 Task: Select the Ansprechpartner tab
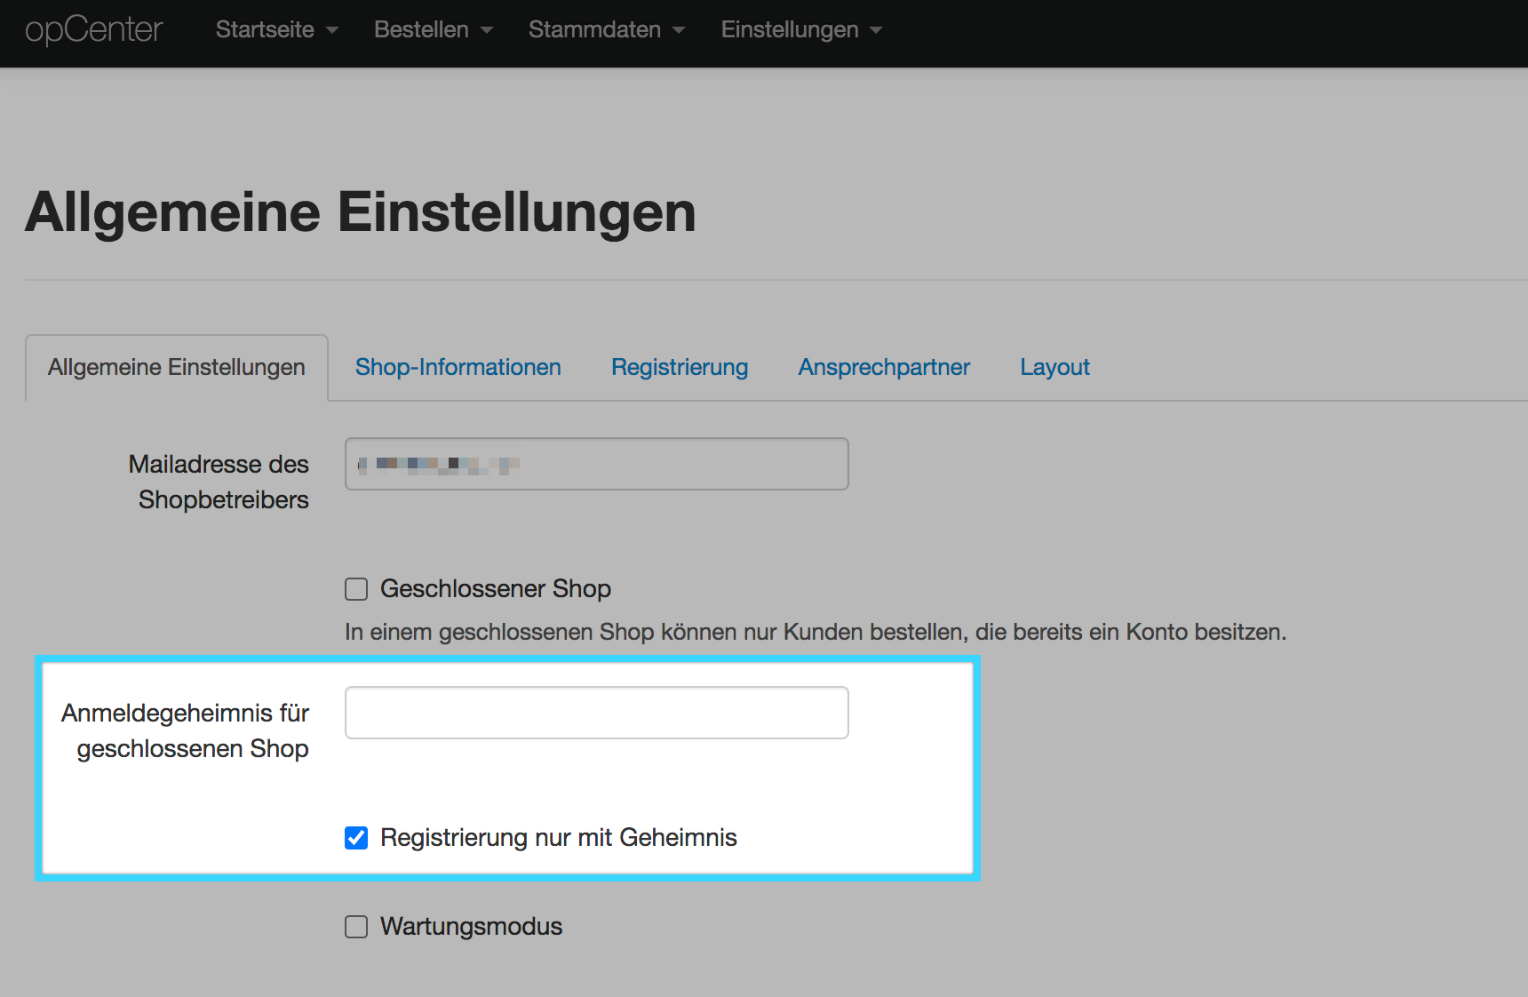coord(884,367)
